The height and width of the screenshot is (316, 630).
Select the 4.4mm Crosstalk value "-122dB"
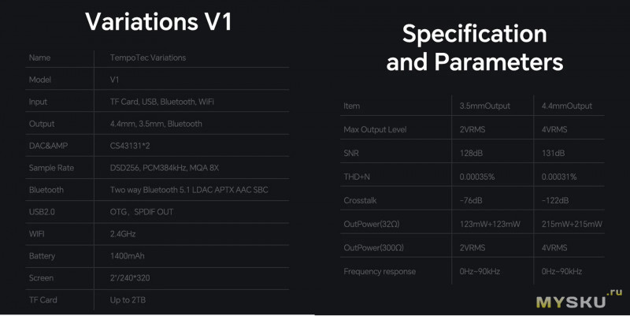[556, 200]
